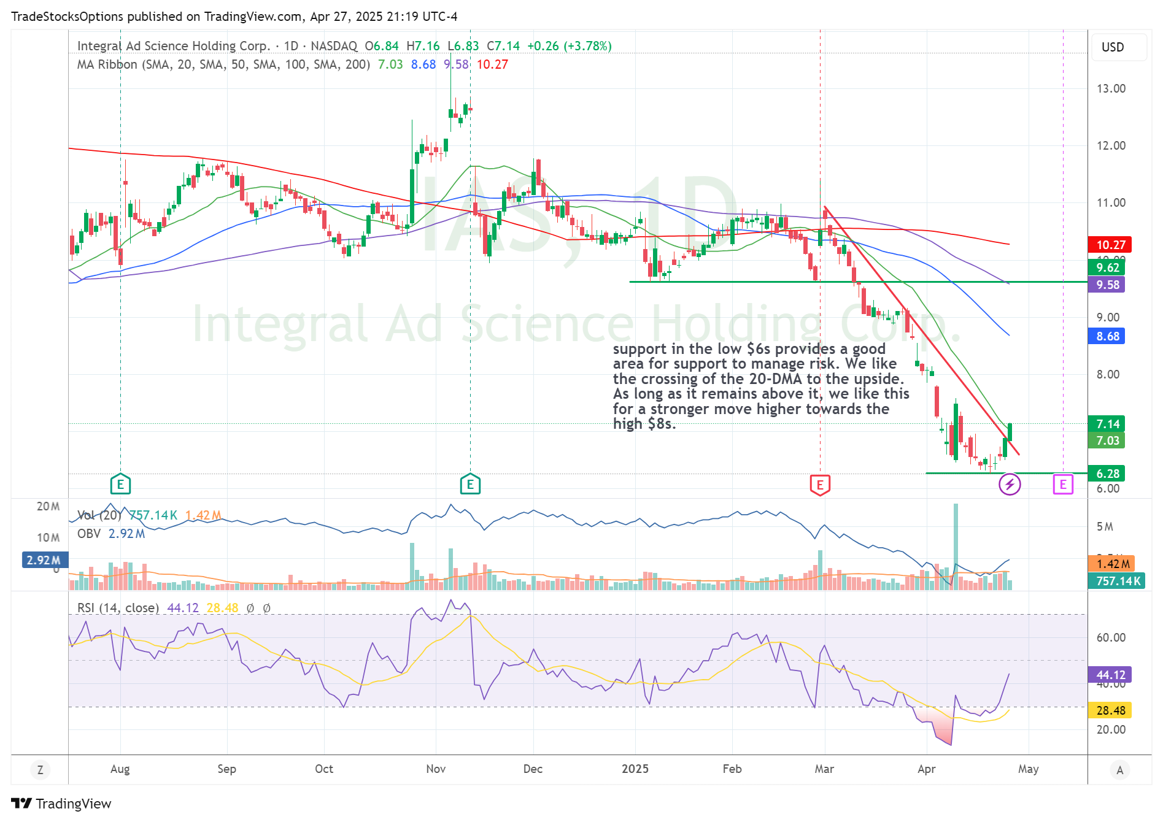Select the Integral Ad Science Holding Corp. title

tap(174, 46)
